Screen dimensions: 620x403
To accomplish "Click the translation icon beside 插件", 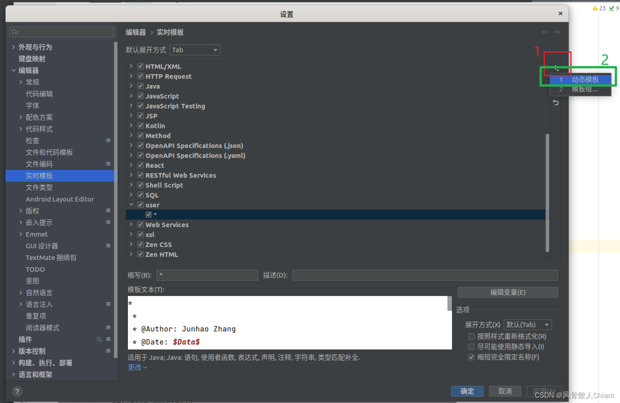I will pos(99,339).
